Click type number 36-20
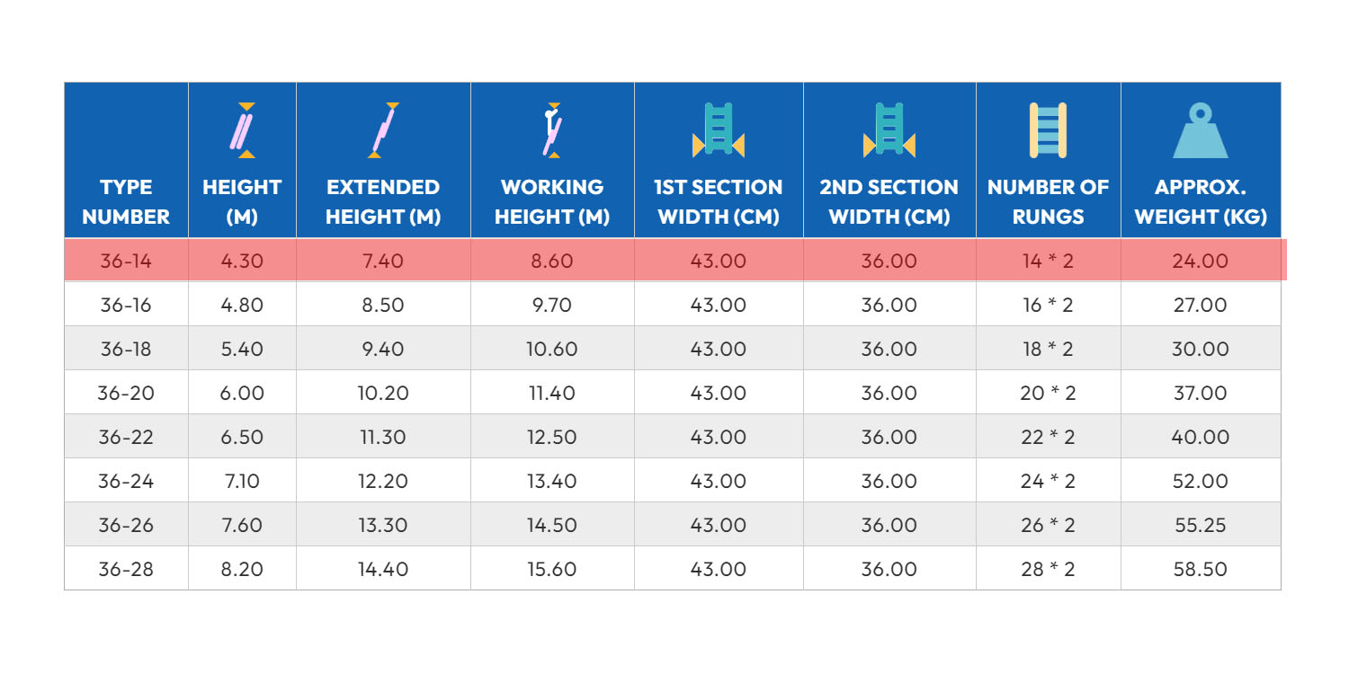Screen dimensions: 1349x674 pos(126,394)
